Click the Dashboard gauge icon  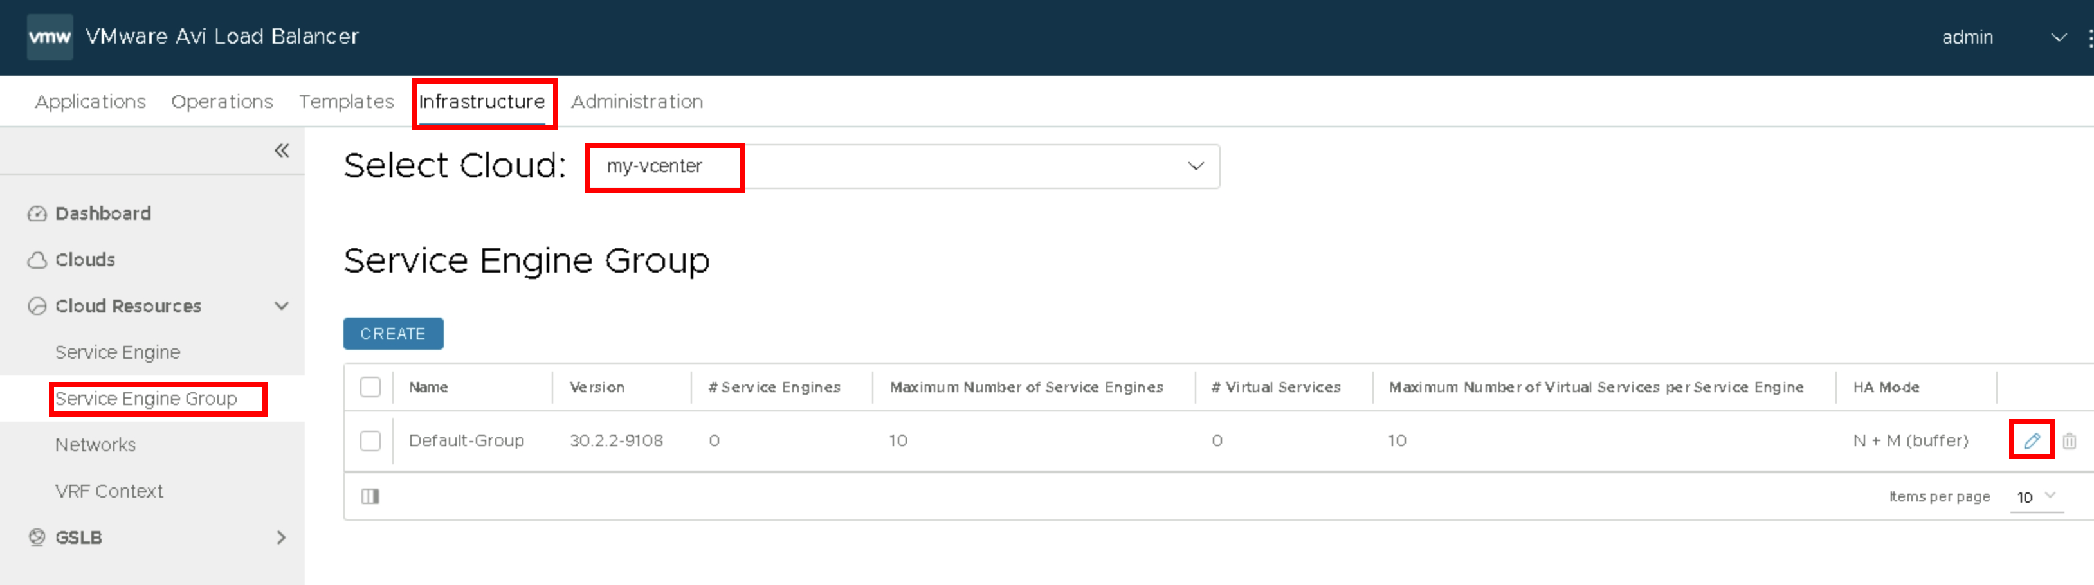37,213
